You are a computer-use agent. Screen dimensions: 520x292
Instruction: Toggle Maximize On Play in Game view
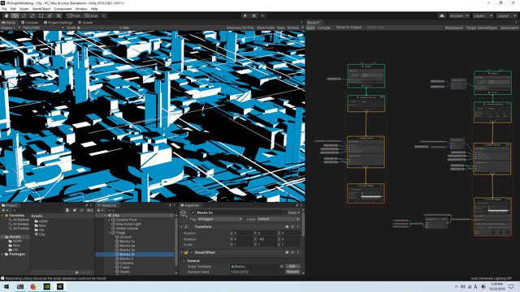(x=240, y=28)
